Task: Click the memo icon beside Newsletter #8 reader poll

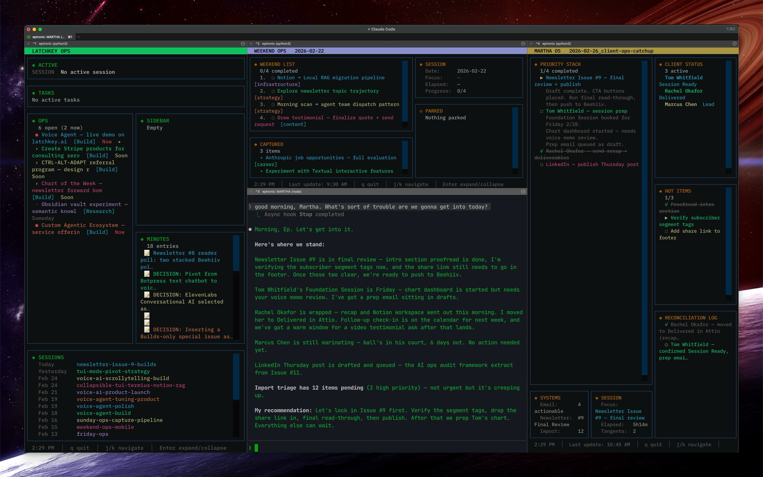Action: point(147,253)
